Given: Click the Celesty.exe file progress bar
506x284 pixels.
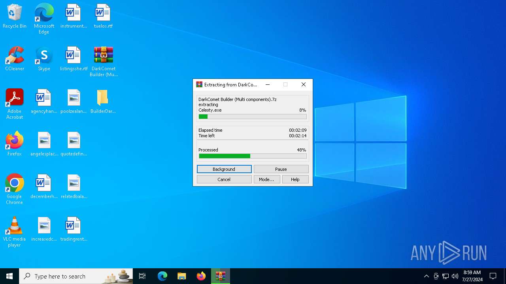Looking at the screenshot, I should 253,117.
